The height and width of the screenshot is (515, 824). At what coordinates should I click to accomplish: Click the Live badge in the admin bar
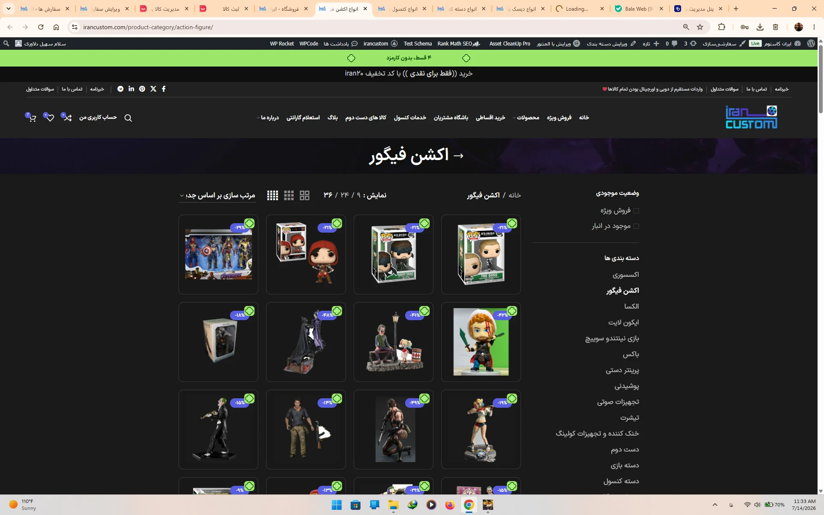[755, 44]
